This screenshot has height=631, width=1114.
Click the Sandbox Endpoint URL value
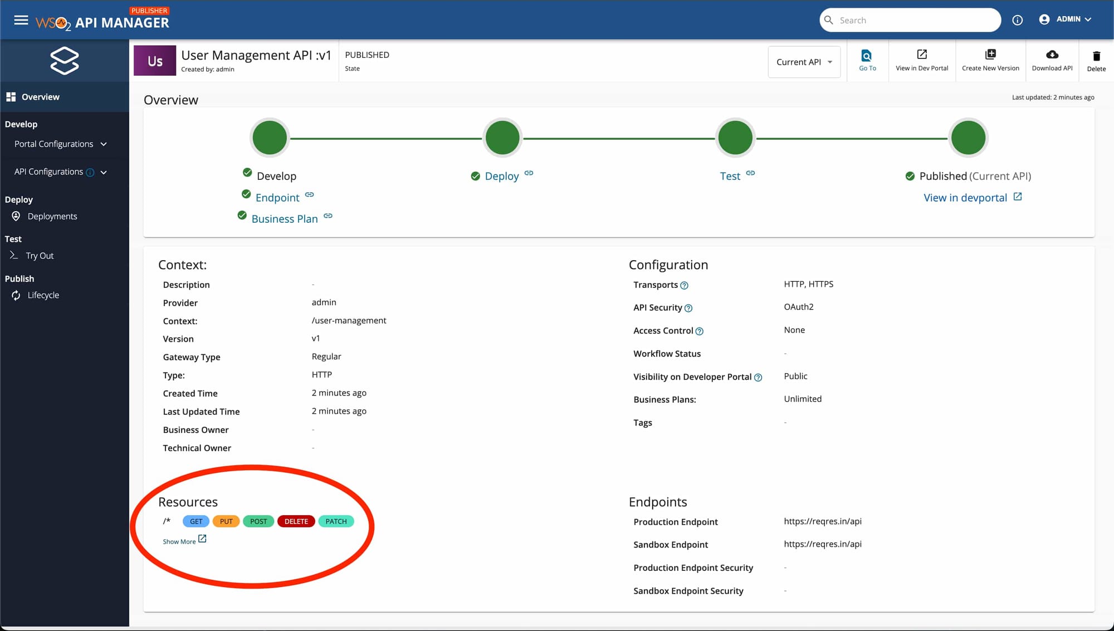[x=823, y=544]
